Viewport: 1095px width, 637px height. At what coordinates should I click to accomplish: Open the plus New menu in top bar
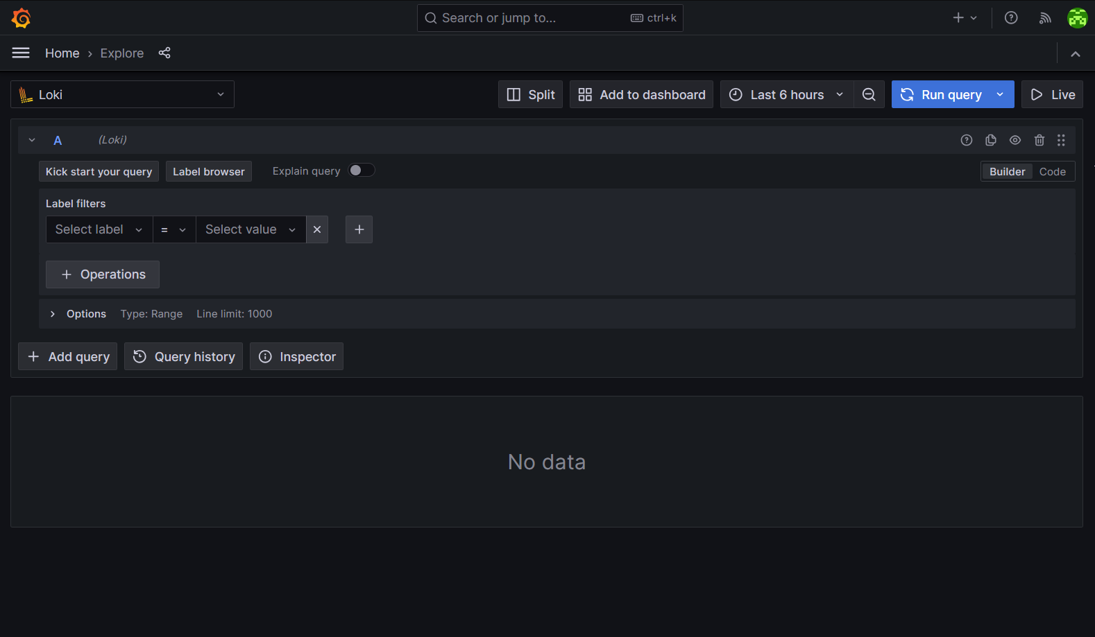click(x=965, y=18)
